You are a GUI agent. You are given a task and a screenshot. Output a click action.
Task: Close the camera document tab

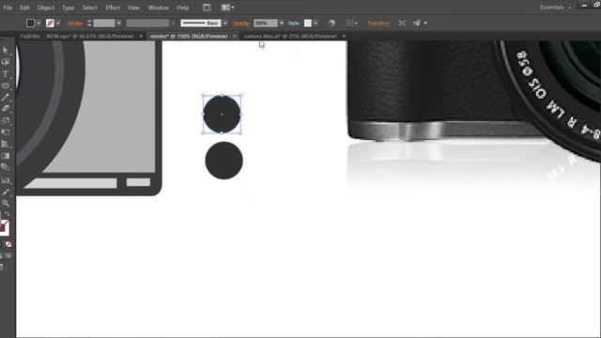pos(344,36)
